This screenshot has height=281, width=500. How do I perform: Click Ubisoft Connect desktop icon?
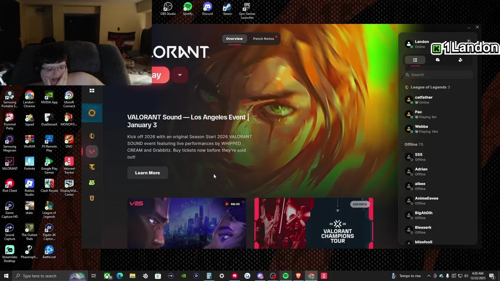tap(69, 100)
